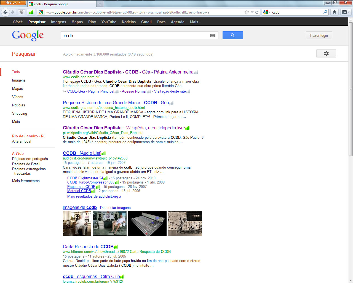Select Páginas de Brasil filter

pyautogui.click(x=26, y=164)
